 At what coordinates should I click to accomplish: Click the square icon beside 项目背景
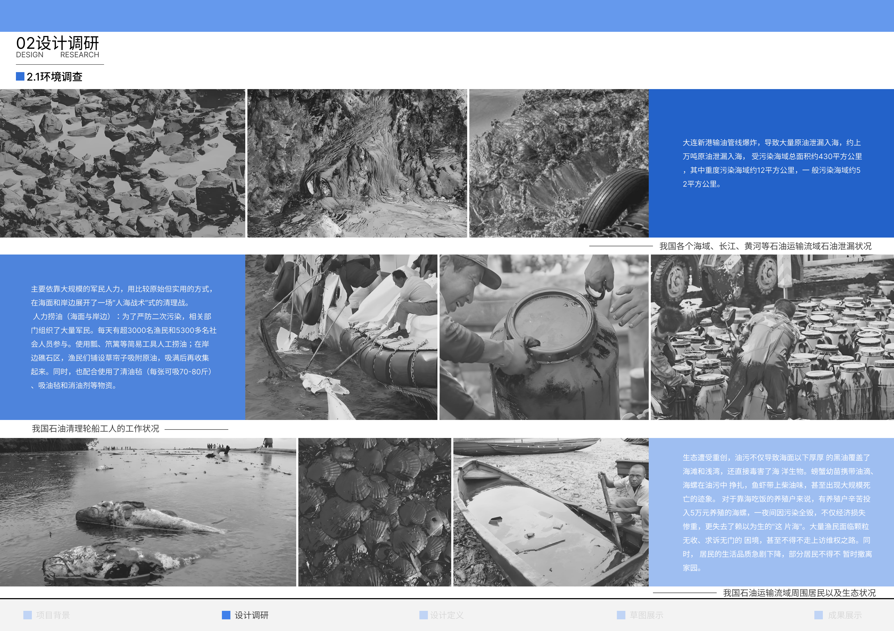tap(27, 615)
